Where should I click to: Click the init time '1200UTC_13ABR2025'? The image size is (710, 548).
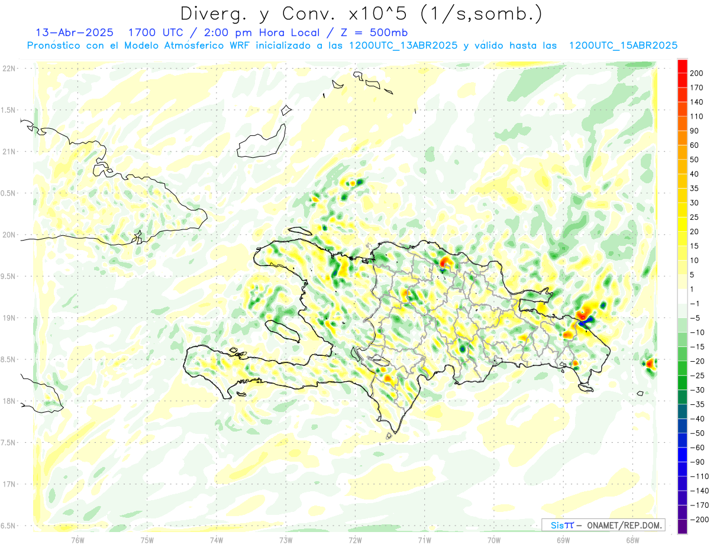(x=402, y=46)
